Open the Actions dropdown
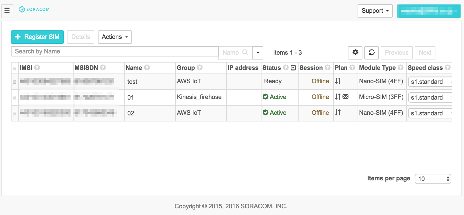 (115, 37)
